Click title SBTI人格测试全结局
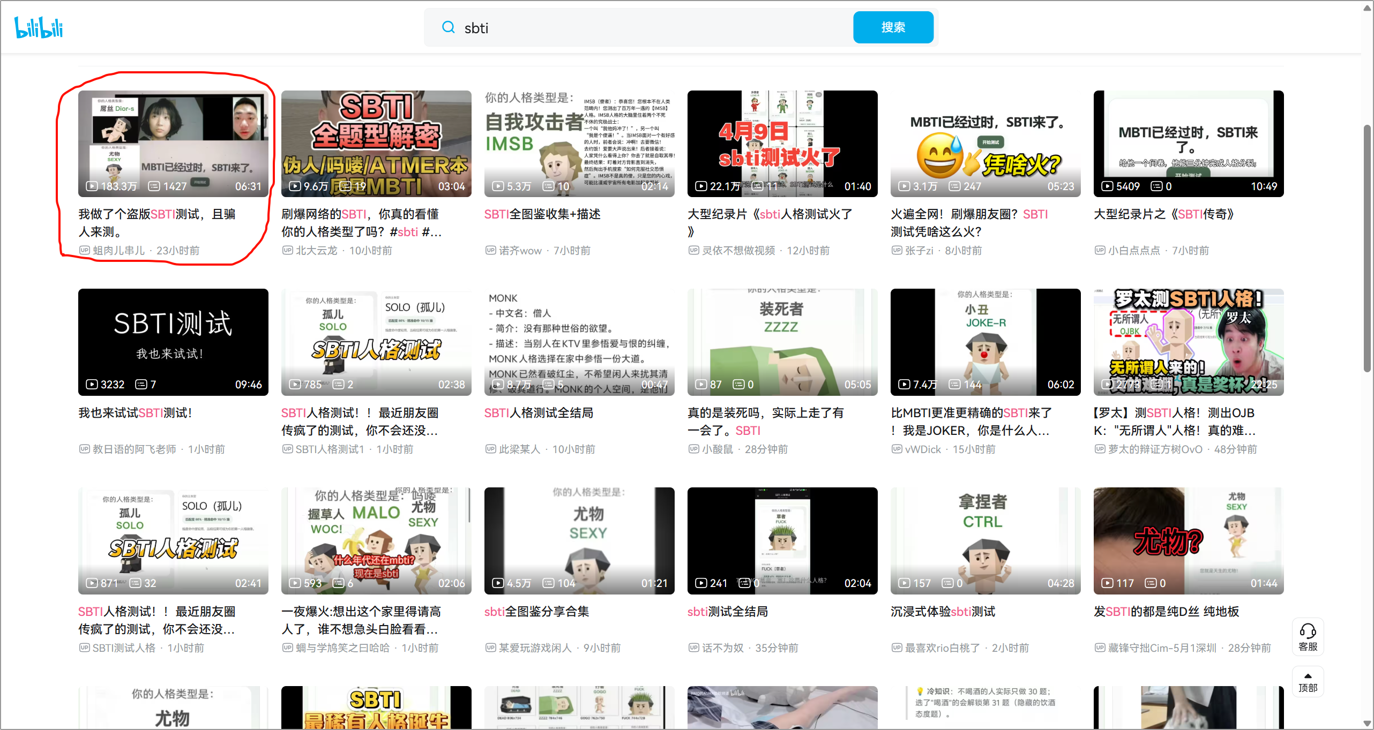1374x730 pixels. click(x=539, y=413)
